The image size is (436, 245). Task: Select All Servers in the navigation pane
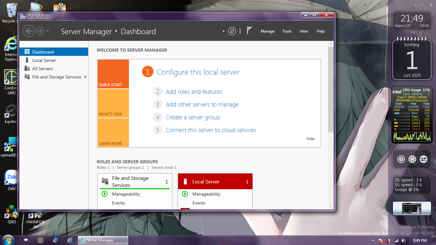point(54,68)
